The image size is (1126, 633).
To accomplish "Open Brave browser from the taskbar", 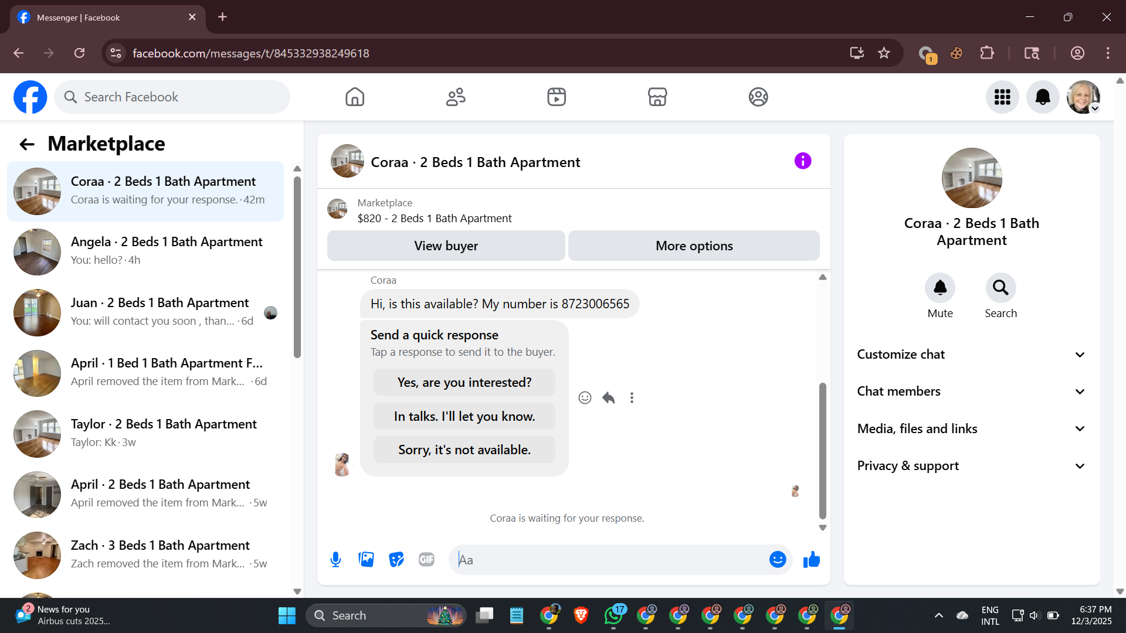I will click(581, 615).
